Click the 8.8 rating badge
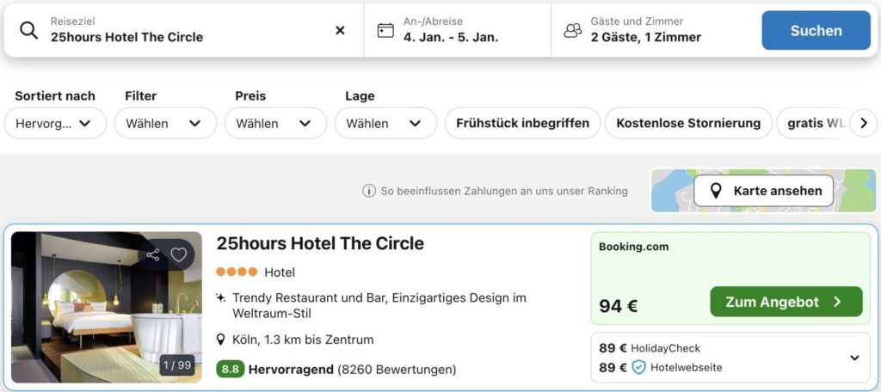This screenshot has width=881, height=392. 231,370
